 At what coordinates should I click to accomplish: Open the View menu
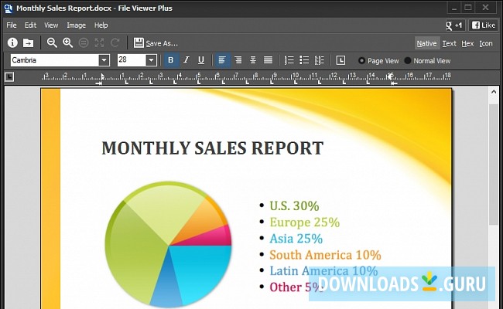click(x=51, y=25)
